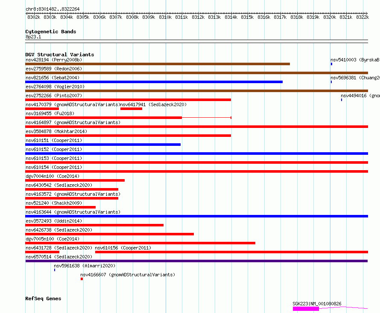Select the nsv610153 (Cooper2011) label
Image resolution: width=380 pixels, height=313 pixels.
[x=54, y=158]
